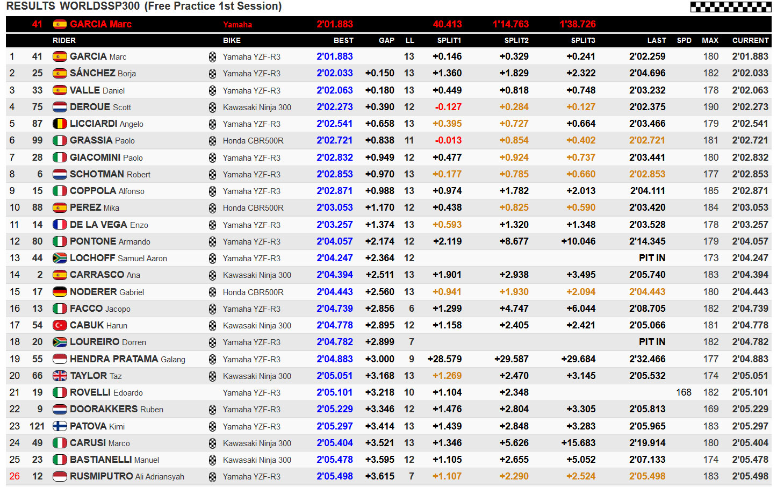Click the "168" speed value in ROVELLI's row

click(684, 392)
